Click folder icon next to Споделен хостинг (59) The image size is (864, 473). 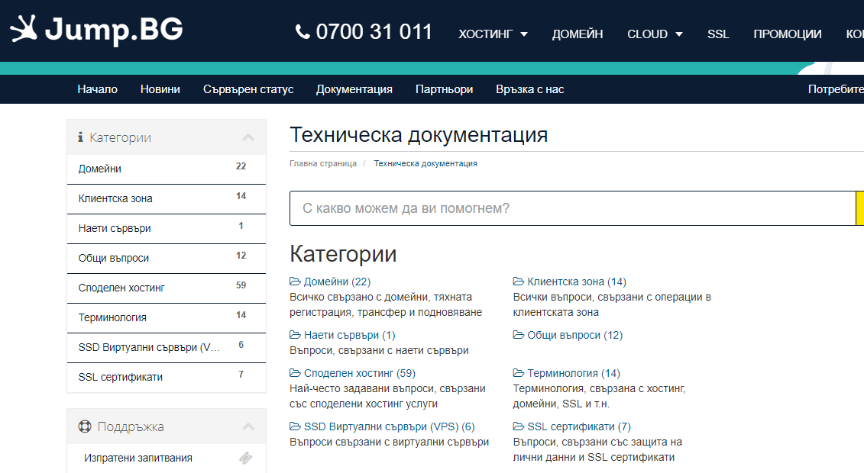click(296, 373)
